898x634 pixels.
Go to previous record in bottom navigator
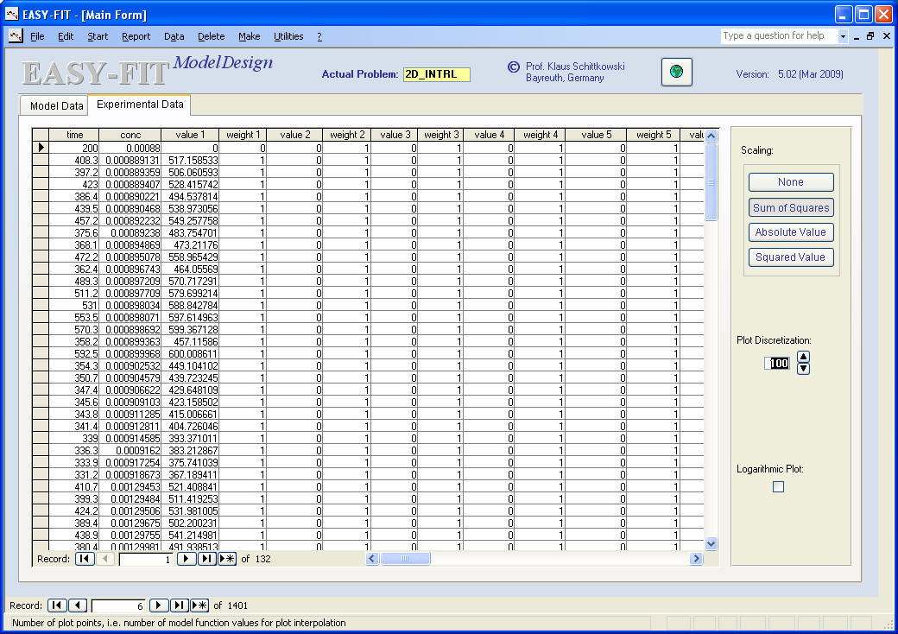78,605
